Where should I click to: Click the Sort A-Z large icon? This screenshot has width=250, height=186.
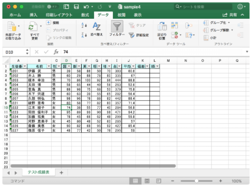point(97,26)
